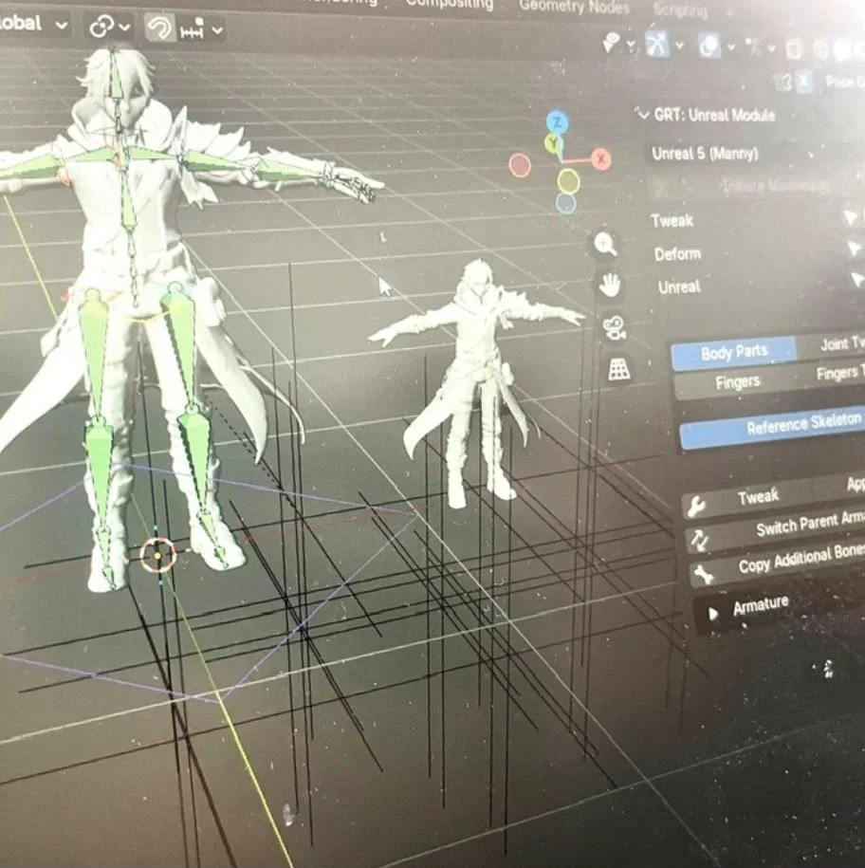865x868 pixels.
Task: Toggle the X-ray square icon
Action: (794, 50)
